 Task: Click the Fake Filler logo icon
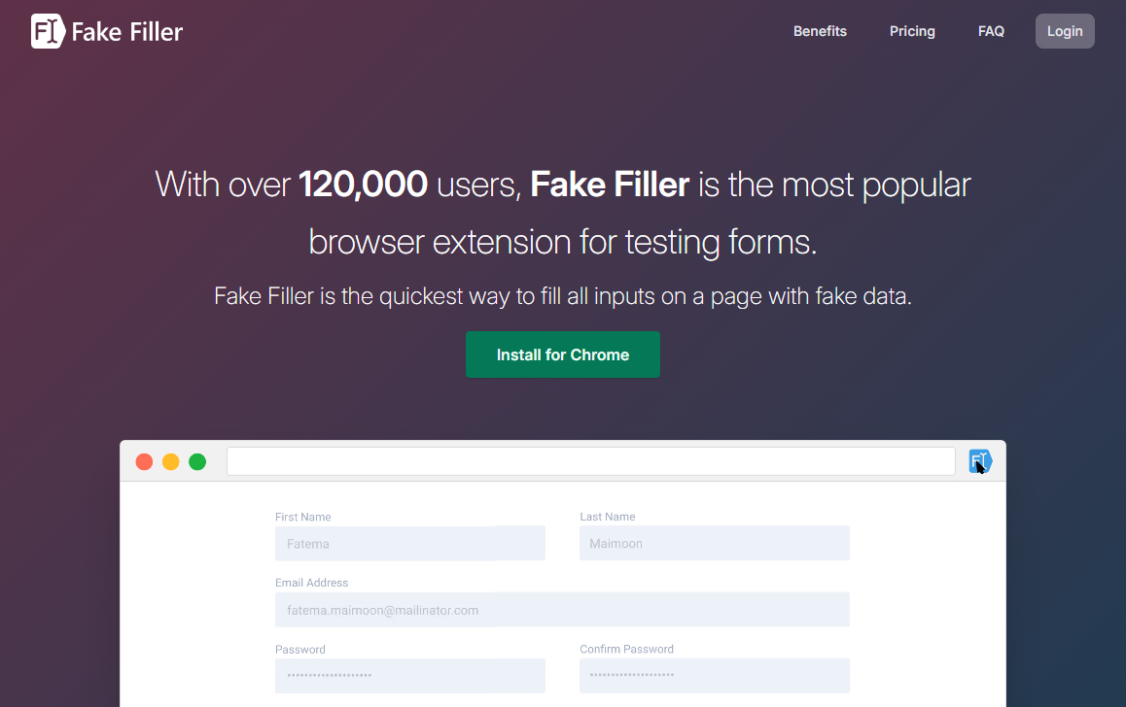click(49, 31)
